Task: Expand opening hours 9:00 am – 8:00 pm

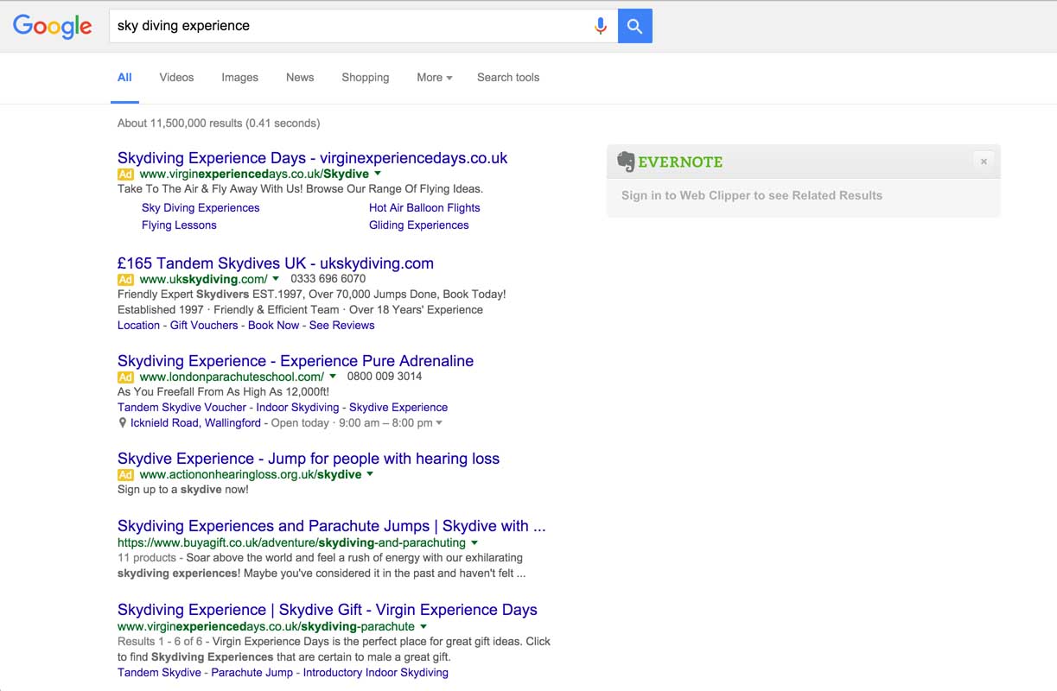Action: pos(439,423)
